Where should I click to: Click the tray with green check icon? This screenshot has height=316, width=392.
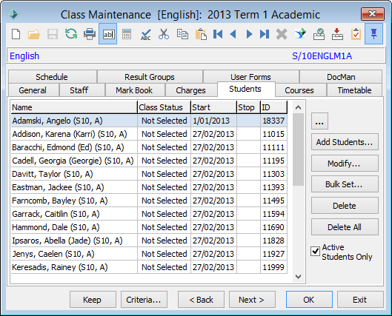[319, 34]
